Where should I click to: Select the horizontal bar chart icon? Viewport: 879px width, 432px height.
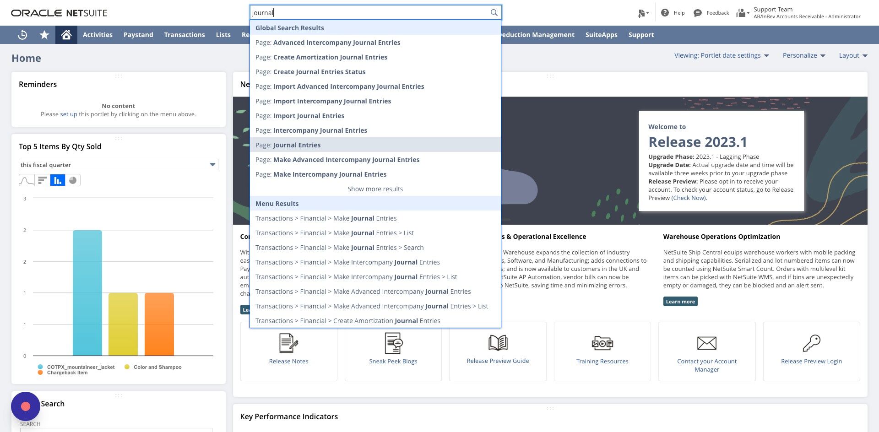coord(42,180)
